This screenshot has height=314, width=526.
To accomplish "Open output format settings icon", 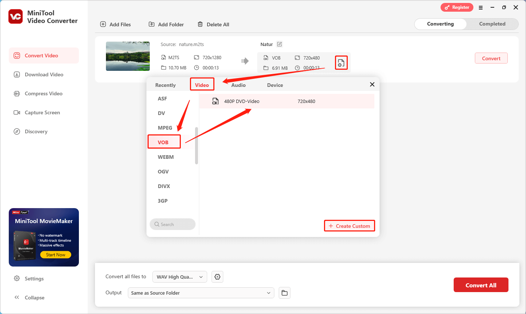I will (341, 63).
